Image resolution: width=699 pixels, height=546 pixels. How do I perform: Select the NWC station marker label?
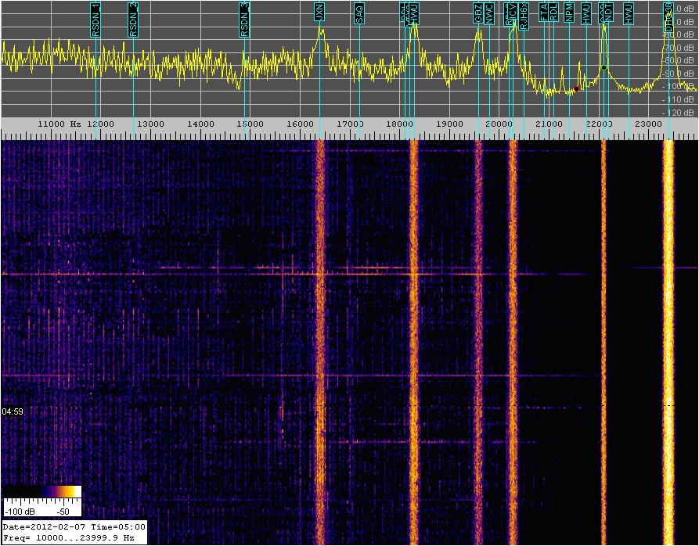click(489, 14)
